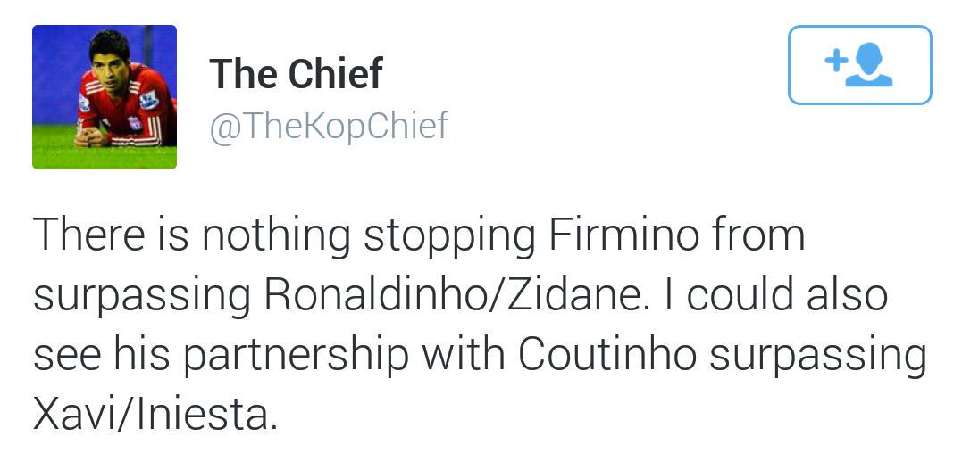
Task: Click the word "Firmino" in the tweet
Action: pos(623,235)
